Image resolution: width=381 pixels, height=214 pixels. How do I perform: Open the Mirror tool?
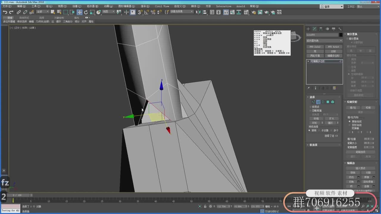tap(199, 12)
